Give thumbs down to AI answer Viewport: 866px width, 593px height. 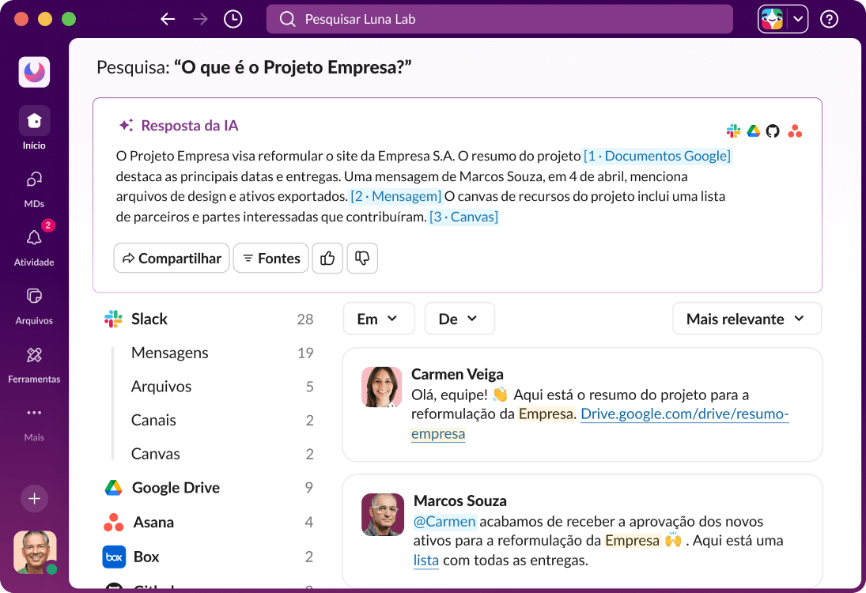pos(362,258)
